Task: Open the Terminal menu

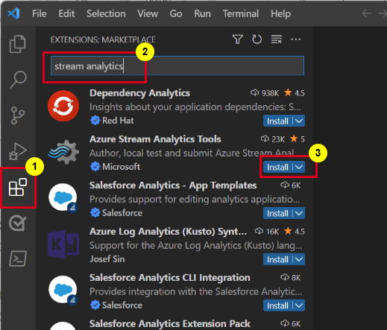Action: tap(241, 13)
